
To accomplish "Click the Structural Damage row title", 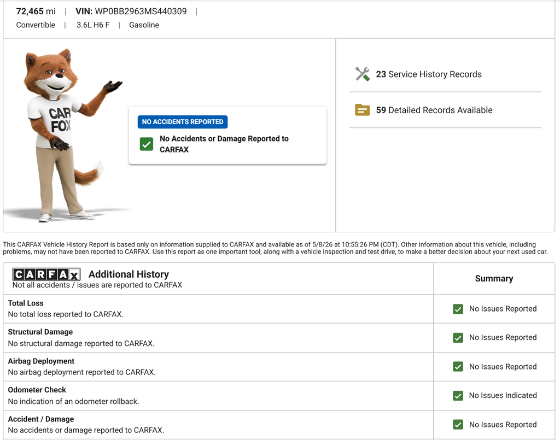I will pos(40,332).
